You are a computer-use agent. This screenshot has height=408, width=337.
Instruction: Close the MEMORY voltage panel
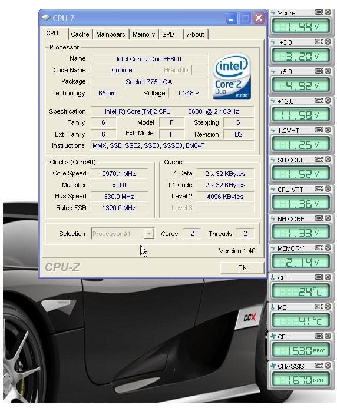(x=328, y=248)
